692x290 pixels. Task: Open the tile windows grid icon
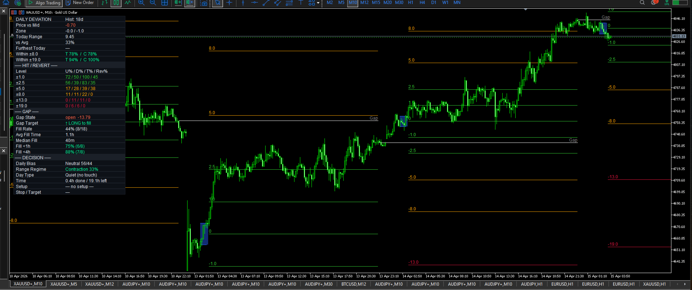click(x=164, y=3)
